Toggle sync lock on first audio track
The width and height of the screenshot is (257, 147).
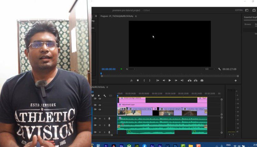tap(95, 118)
